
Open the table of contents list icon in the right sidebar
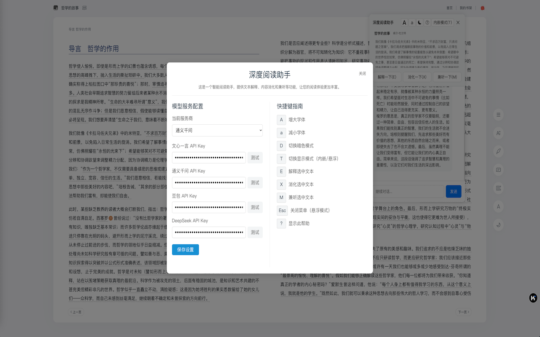[499, 115]
